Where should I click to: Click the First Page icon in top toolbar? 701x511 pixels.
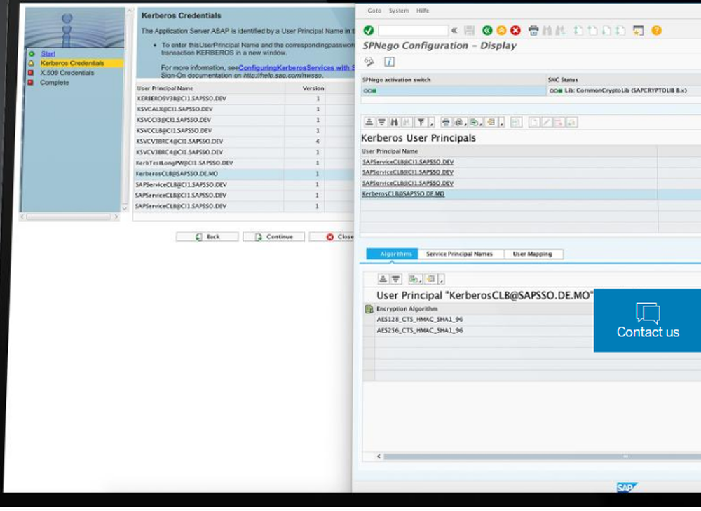pos(578,30)
